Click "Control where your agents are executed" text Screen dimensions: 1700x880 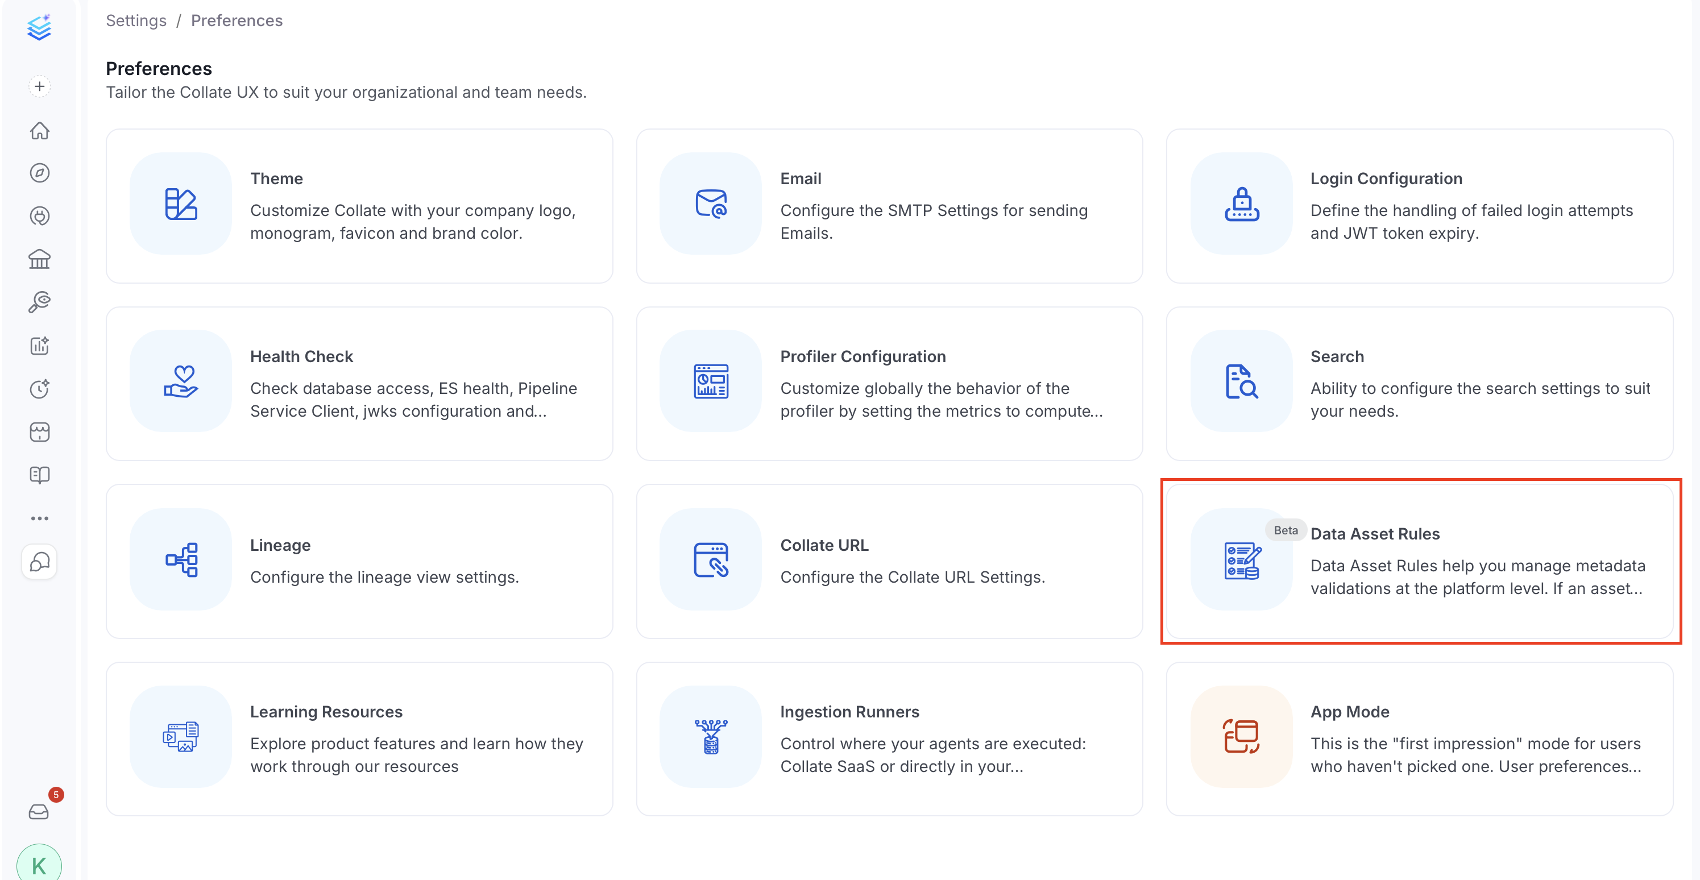click(x=932, y=756)
